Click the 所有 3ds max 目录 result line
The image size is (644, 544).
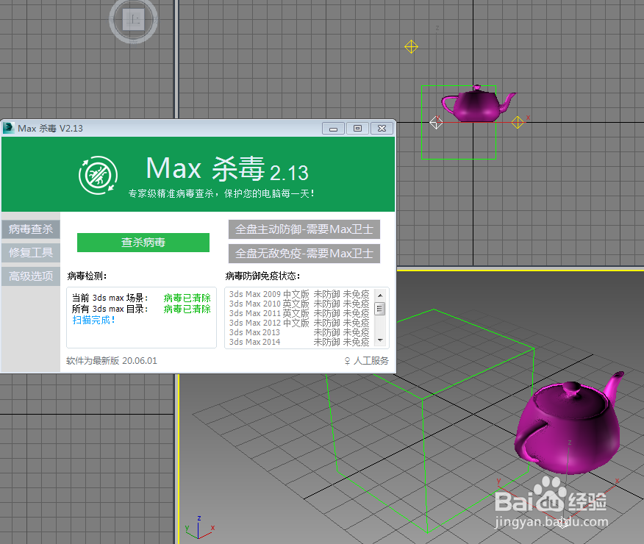click(x=141, y=309)
